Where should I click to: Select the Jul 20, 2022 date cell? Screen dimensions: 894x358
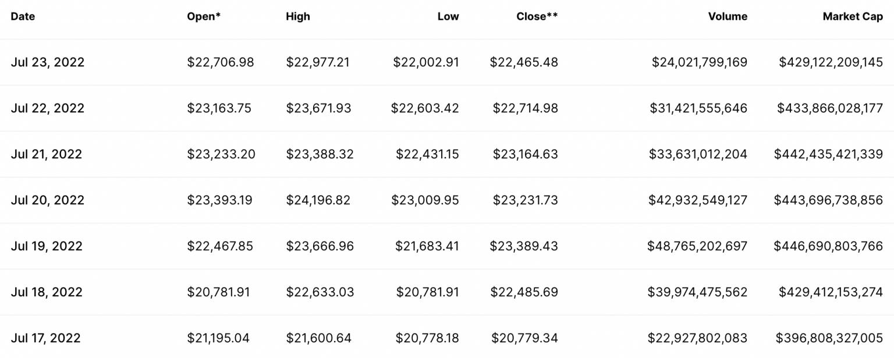48,200
